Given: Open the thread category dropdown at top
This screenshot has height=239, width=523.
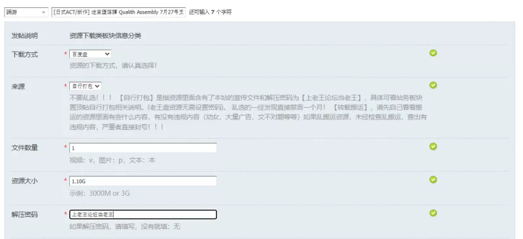Looking at the screenshot, I should point(26,12).
